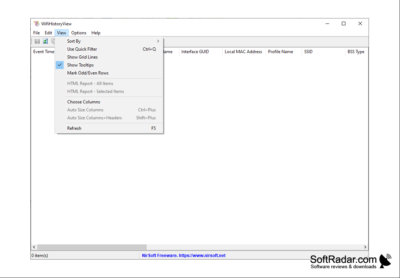Sort by the Local MAC Address column

tap(244, 52)
